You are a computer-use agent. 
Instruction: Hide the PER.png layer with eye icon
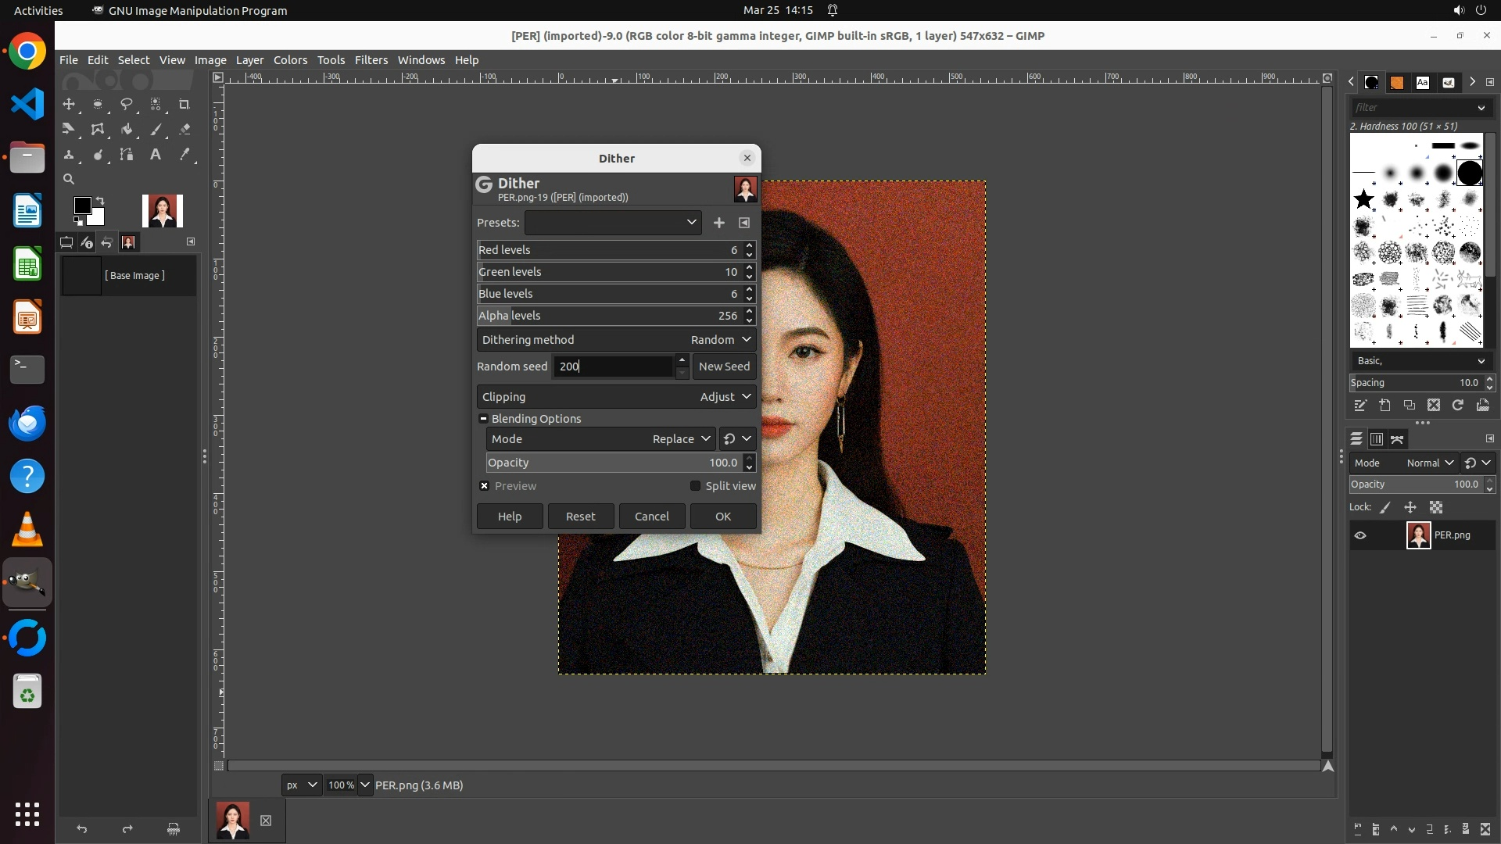coord(1360,535)
